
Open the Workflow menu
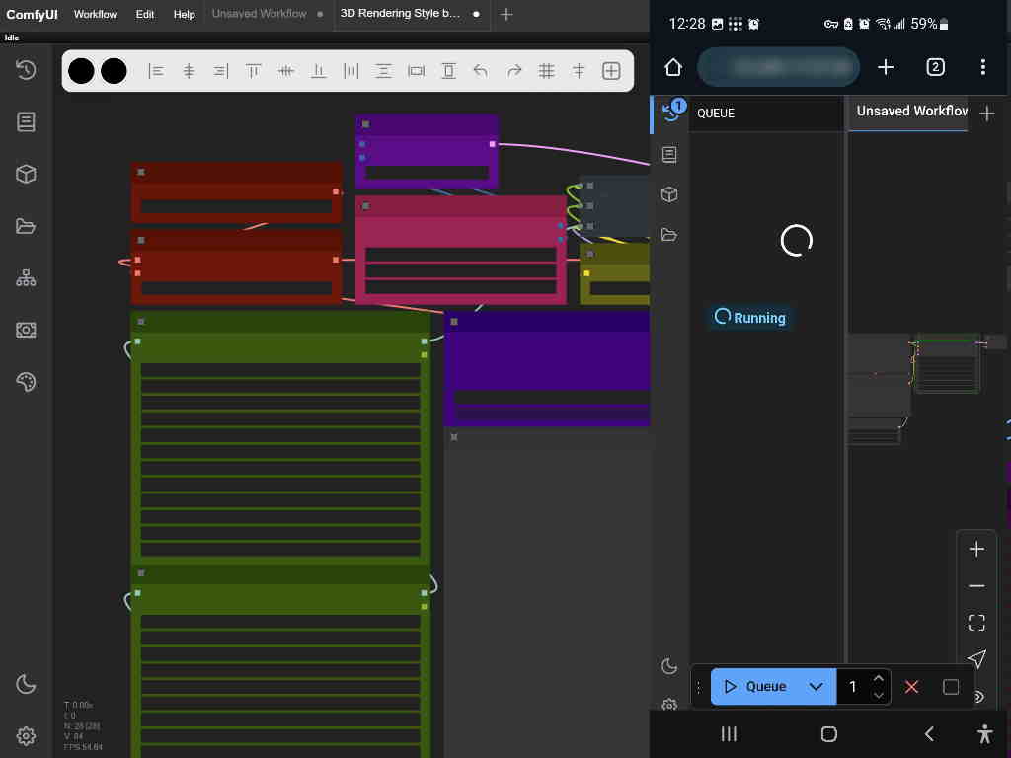tap(95, 15)
